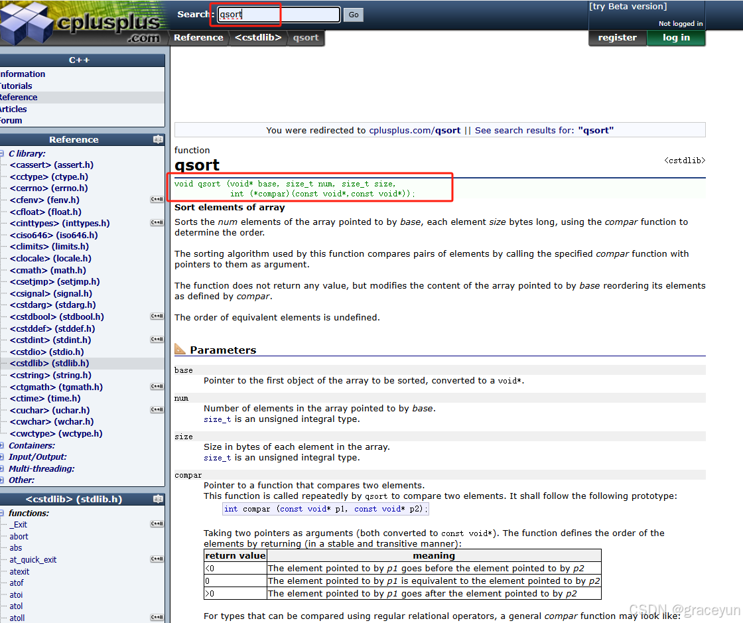Screen dimensions: 743x623
Task: Focus the Search input field
Action: (x=279, y=15)
